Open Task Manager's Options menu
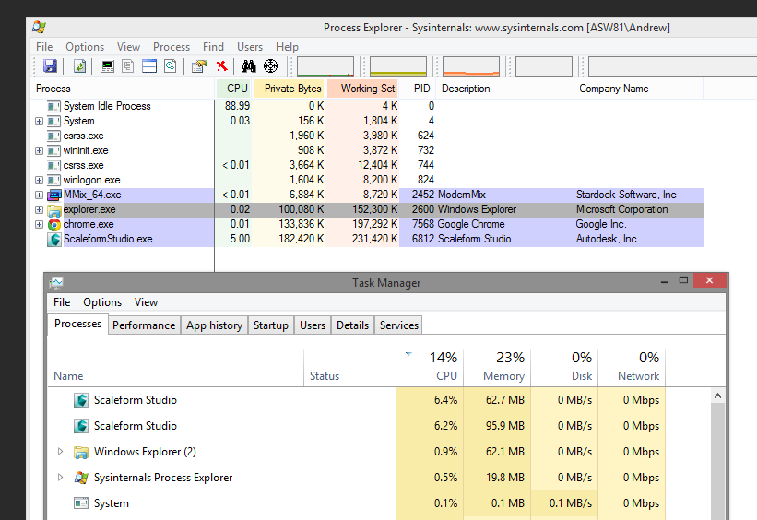Image resolution: width=757 pixels, height=520 pixels. 102,302
